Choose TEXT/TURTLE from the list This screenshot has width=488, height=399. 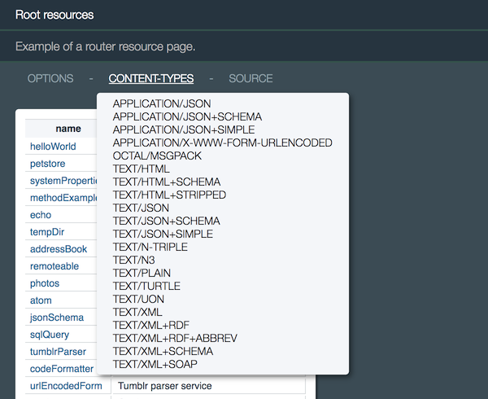click(x=146, y=287)
